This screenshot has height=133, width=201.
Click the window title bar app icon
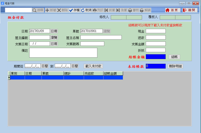pos(3,3)
